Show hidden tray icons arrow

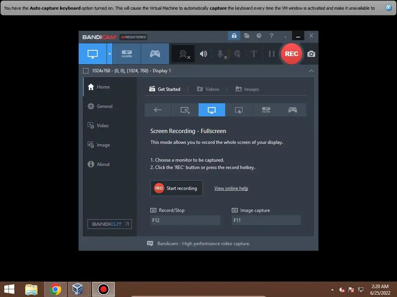click(x=332, y=290)
